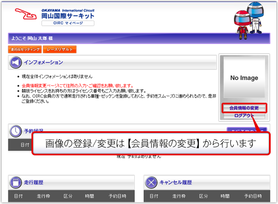Click 時間 column header in 走行履歴 table
This screenshot has width=278, height=204.
90,196
